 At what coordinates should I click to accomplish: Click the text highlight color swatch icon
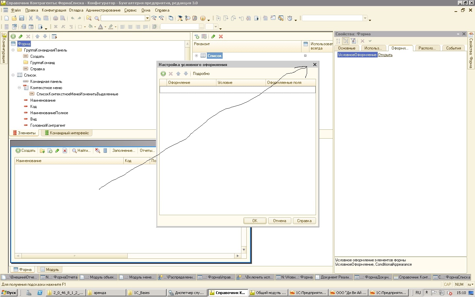click(111, 27)
